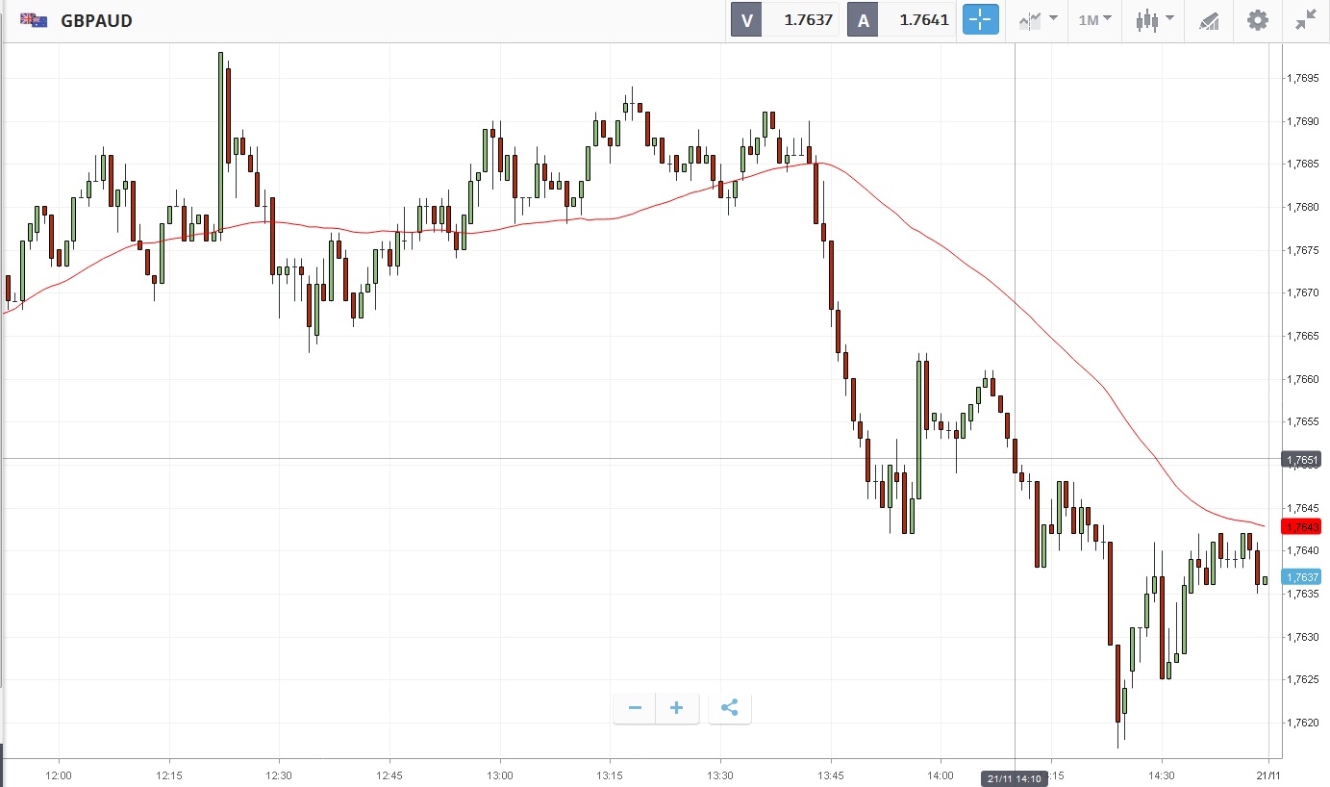Zoom in with the plus button
The height and width of the screenshot is (787, 1330).
[x=677, y=708]
